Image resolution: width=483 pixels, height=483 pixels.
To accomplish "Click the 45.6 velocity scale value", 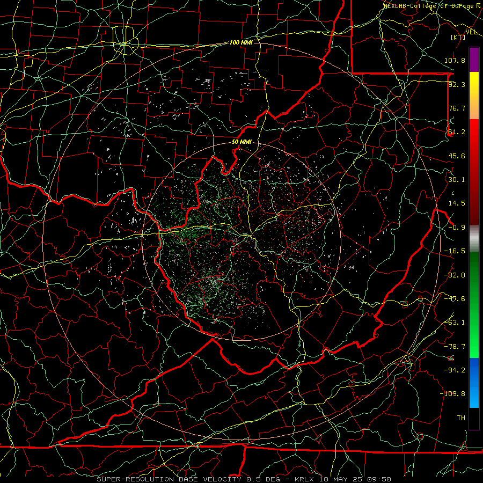I will pyautogui.click(x=457, y=156).
